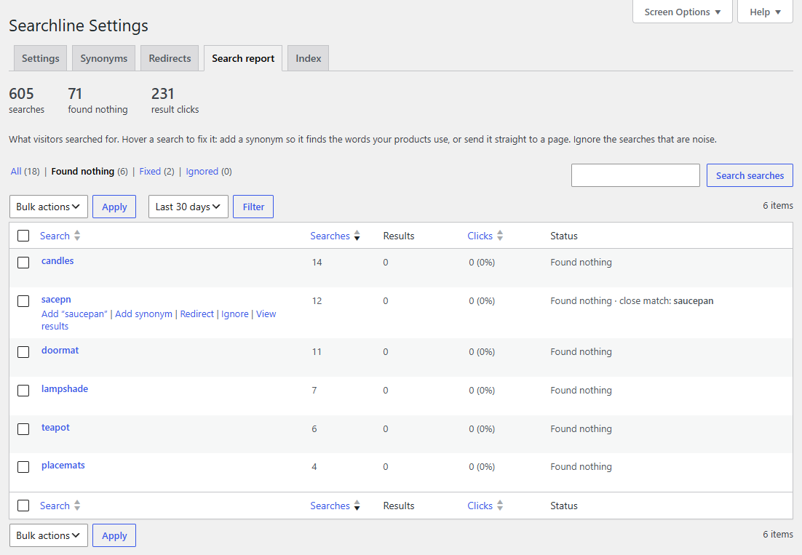Tick the placemats row checkbox
Viewport: 802px width, 555px height.
pos(23,467)
